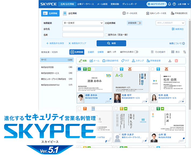View 名刺インポート状況 status

[156, 13]
